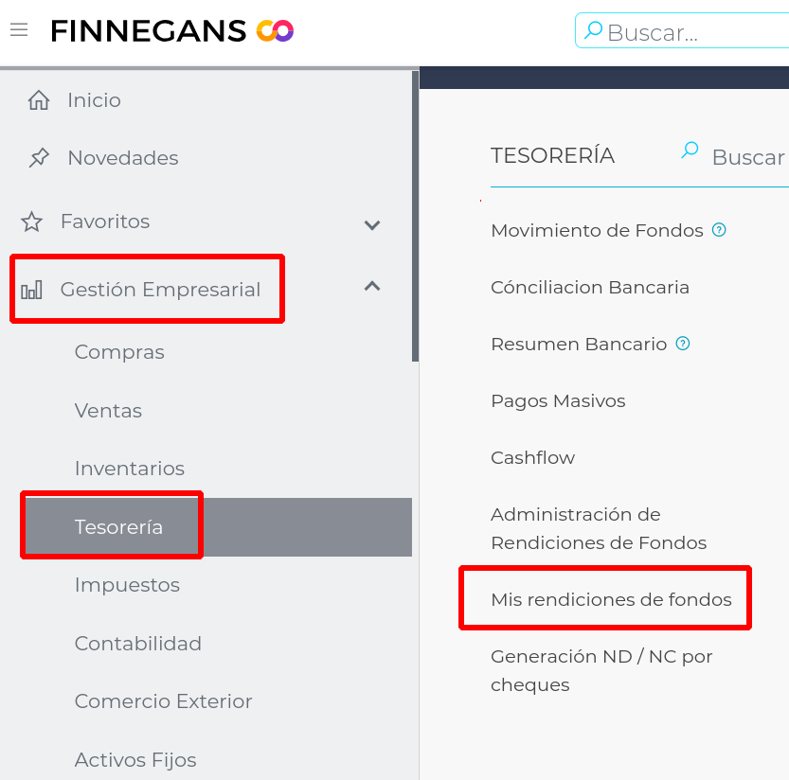Open the Compras module
This screenshot has width=789, height=780.
coord(119,352)
